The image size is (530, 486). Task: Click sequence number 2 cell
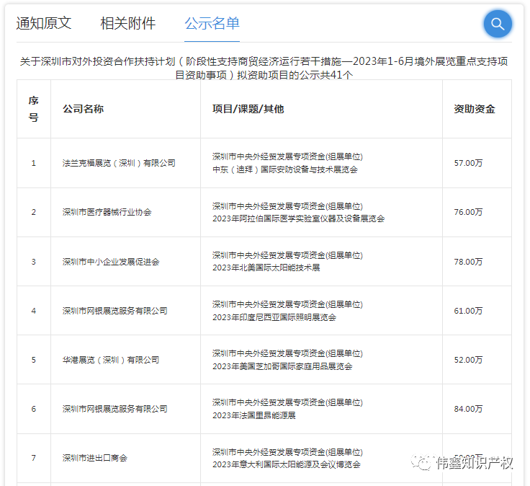click(33, 212)
